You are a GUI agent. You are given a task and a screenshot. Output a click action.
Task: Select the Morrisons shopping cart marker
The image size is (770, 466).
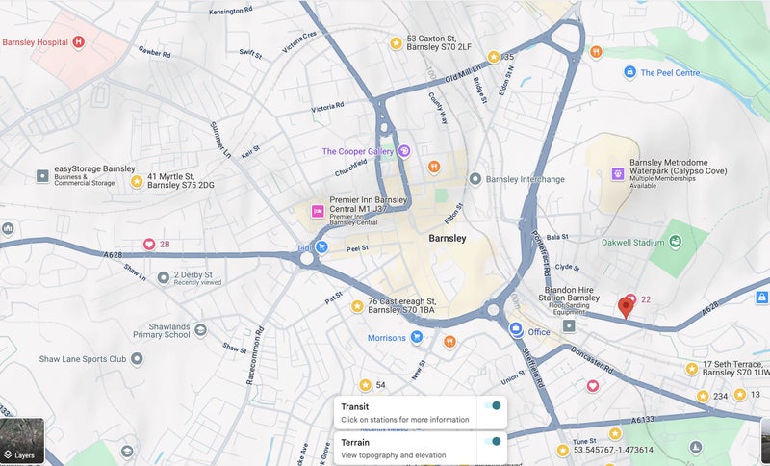pos(417,337)
